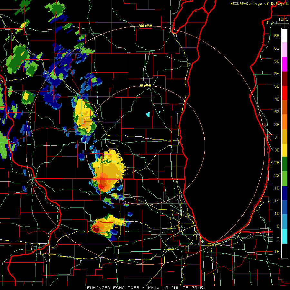This screenshot has width=290, height=290.
Task: Select the black TH swatch at scale bottom
Action: coord(285,251)
